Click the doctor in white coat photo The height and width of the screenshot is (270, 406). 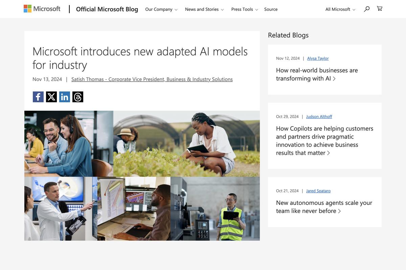coord(61,209)
